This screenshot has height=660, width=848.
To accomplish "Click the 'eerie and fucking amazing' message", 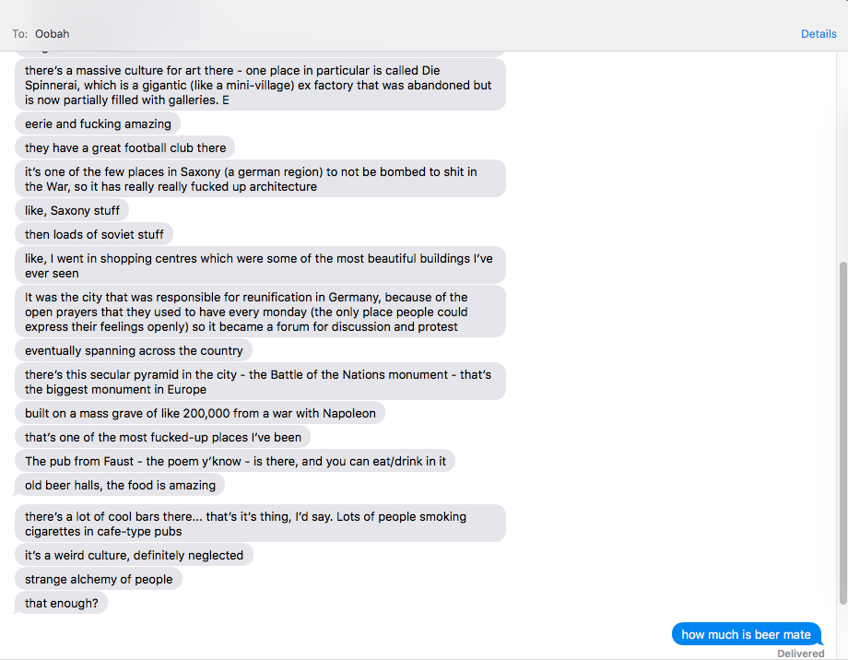I will (98, 124).
